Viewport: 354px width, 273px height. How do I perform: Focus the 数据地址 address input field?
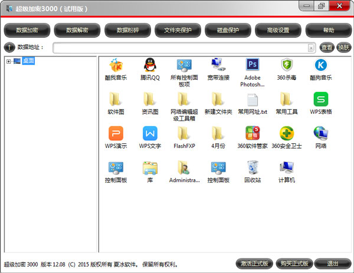[x=184, y=48]
